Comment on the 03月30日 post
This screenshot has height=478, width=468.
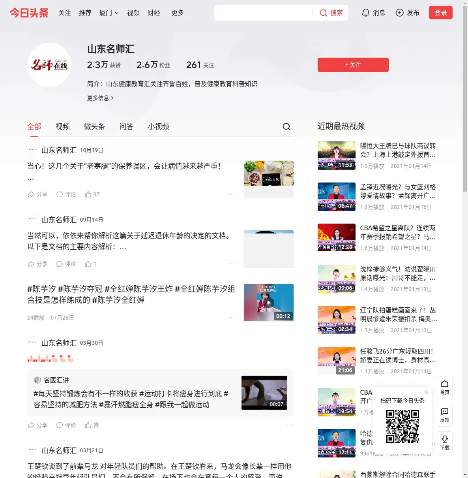tap(66, 425)
